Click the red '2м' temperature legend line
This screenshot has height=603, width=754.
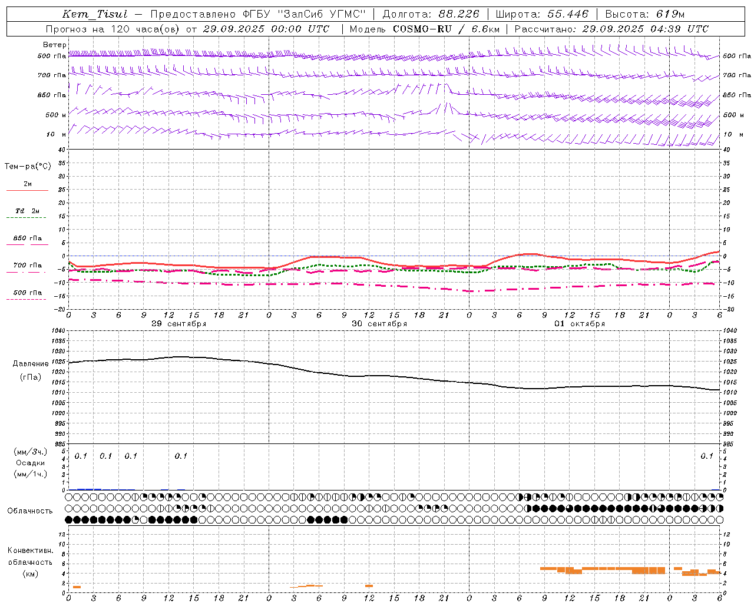pyautogui.click(x=27, y=190)
